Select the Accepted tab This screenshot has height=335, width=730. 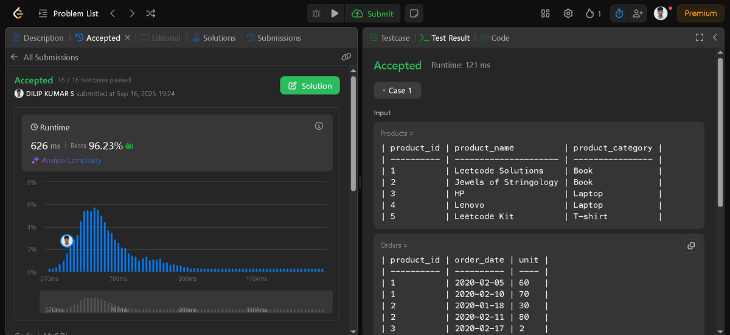(x=98, y=38)
